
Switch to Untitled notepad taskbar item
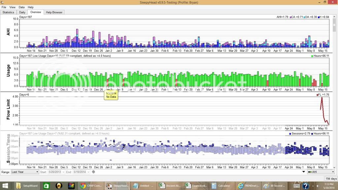(x=143, y=186)
